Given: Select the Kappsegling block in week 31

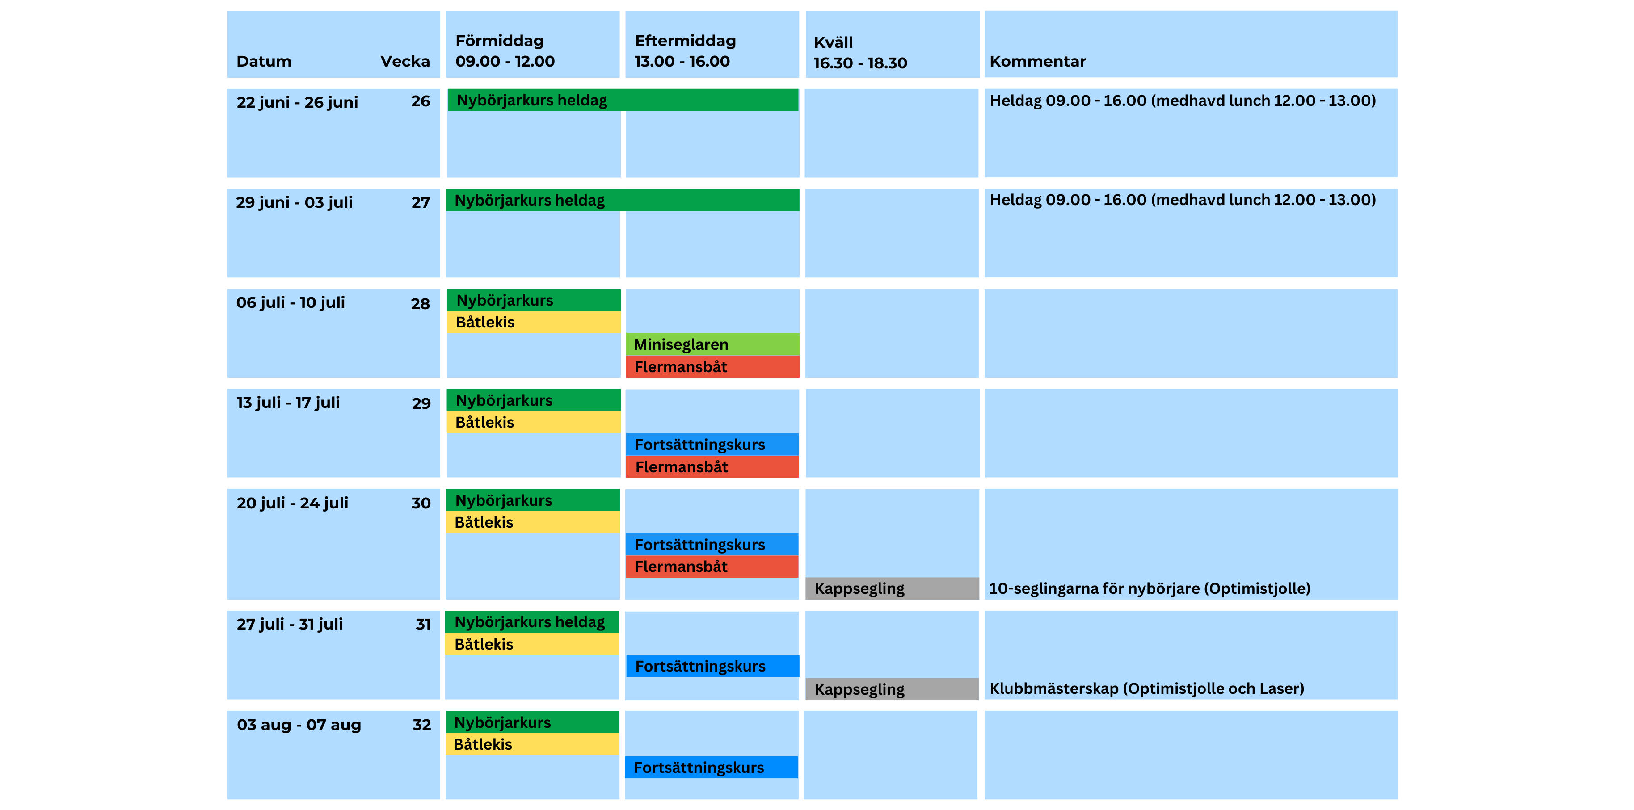Looking at the screenshot, I should [x=891, y=689].
